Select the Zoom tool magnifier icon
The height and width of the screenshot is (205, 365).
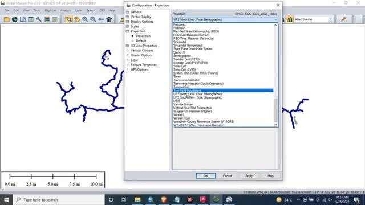click(68, 19)
